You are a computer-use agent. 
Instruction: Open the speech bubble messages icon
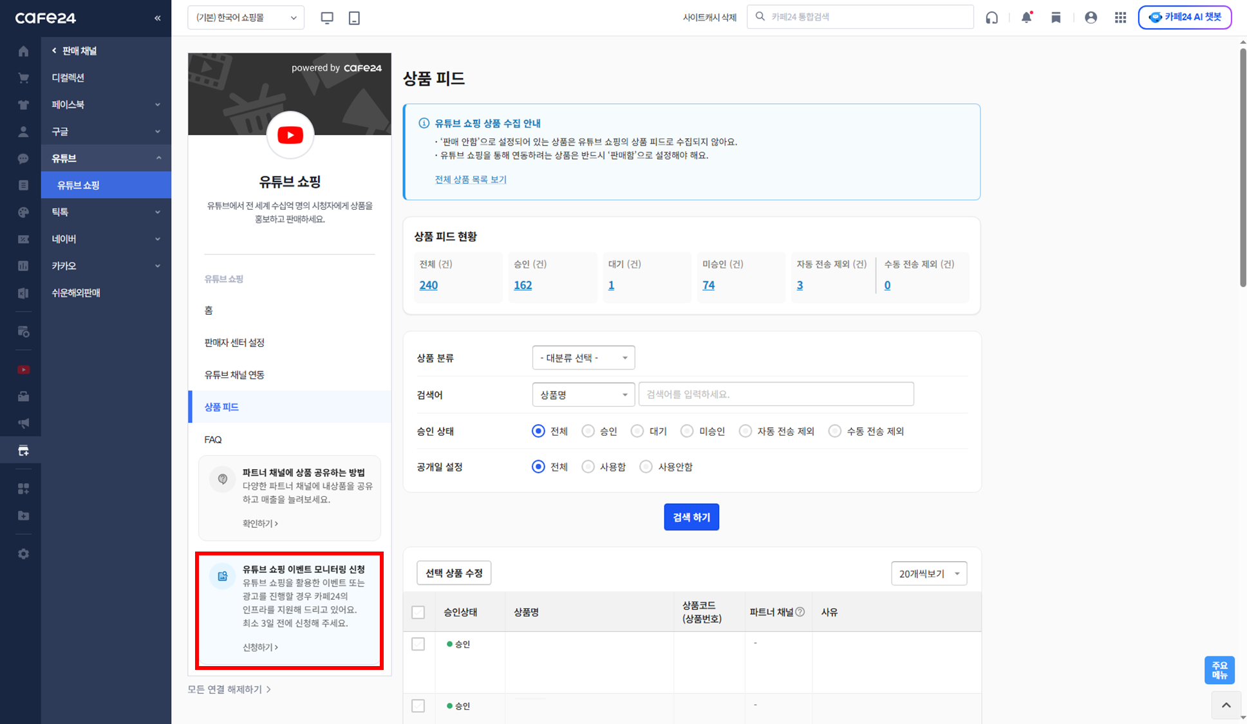(23, 158)
